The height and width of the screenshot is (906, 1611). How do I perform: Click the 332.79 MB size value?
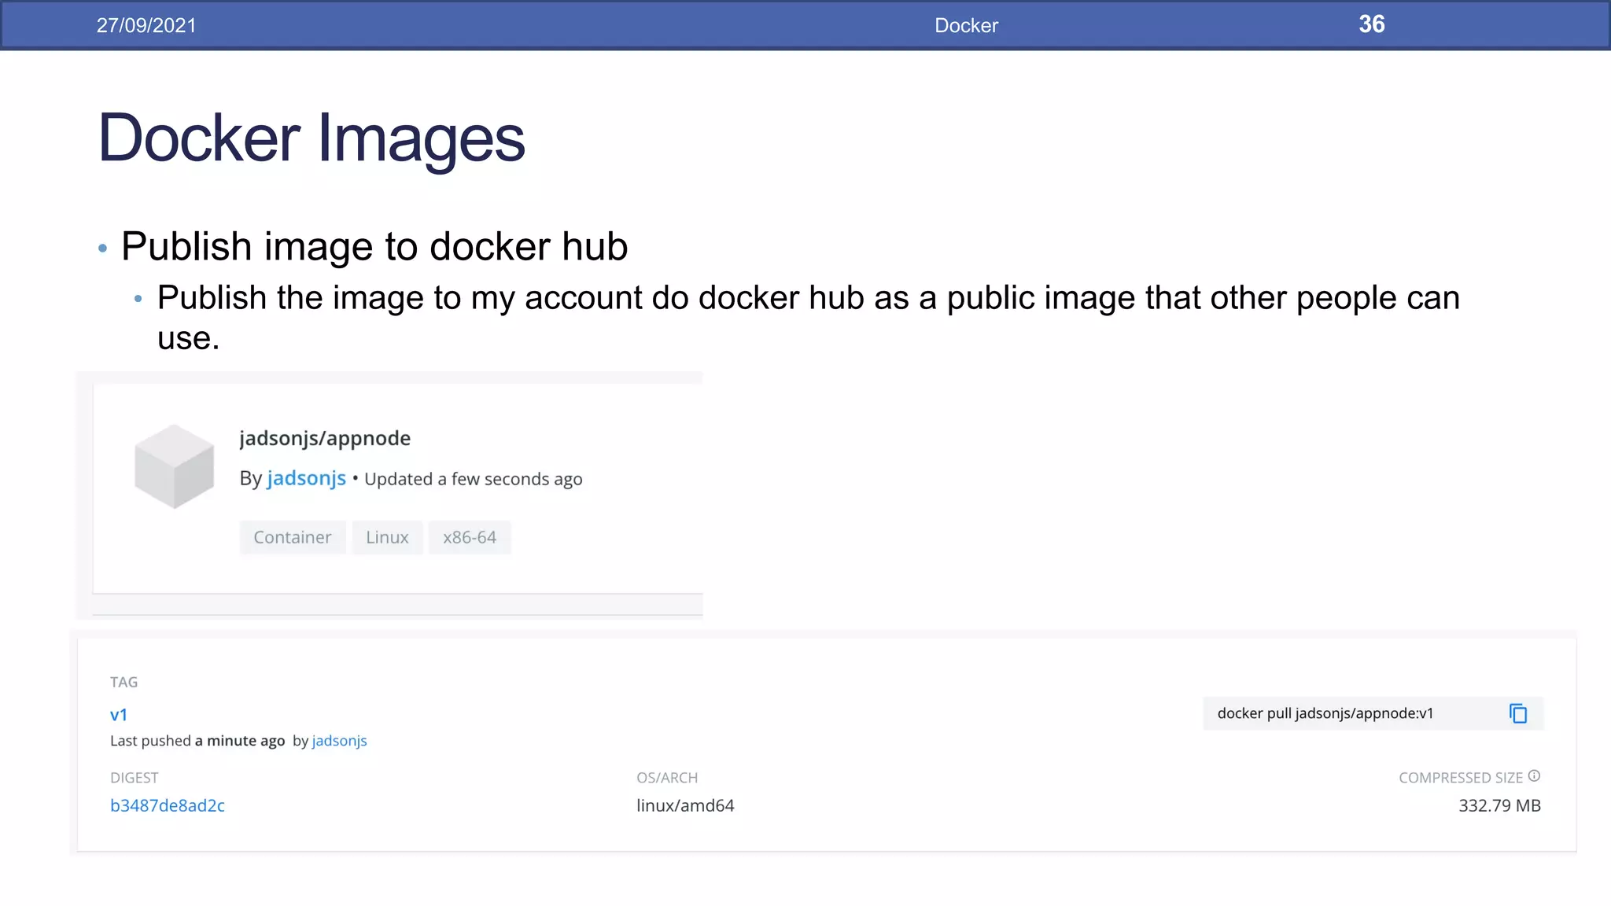coord(1499,805)
